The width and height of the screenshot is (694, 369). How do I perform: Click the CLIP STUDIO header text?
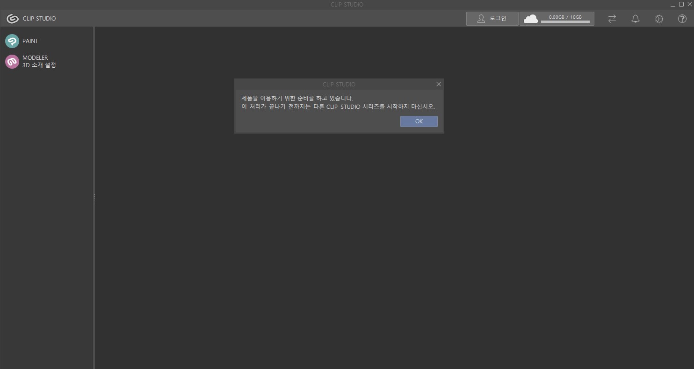coord(39,19)
